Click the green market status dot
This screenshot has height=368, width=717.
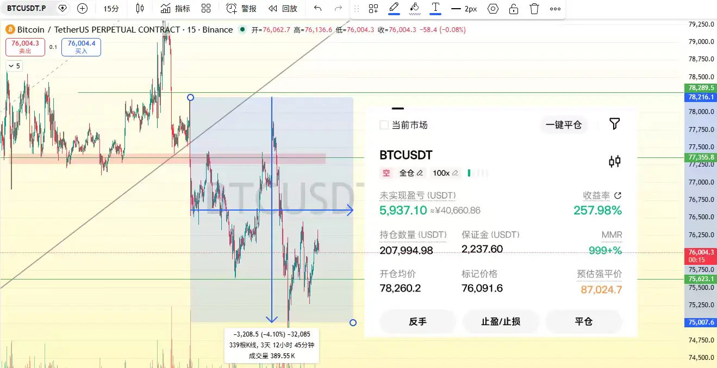[242, 30]
